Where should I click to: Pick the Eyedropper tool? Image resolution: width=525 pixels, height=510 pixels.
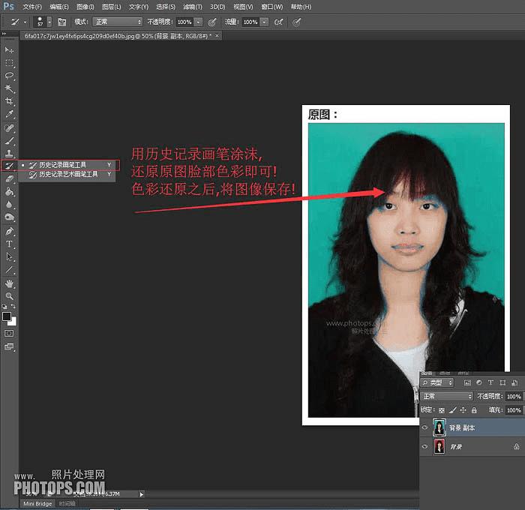10,114
